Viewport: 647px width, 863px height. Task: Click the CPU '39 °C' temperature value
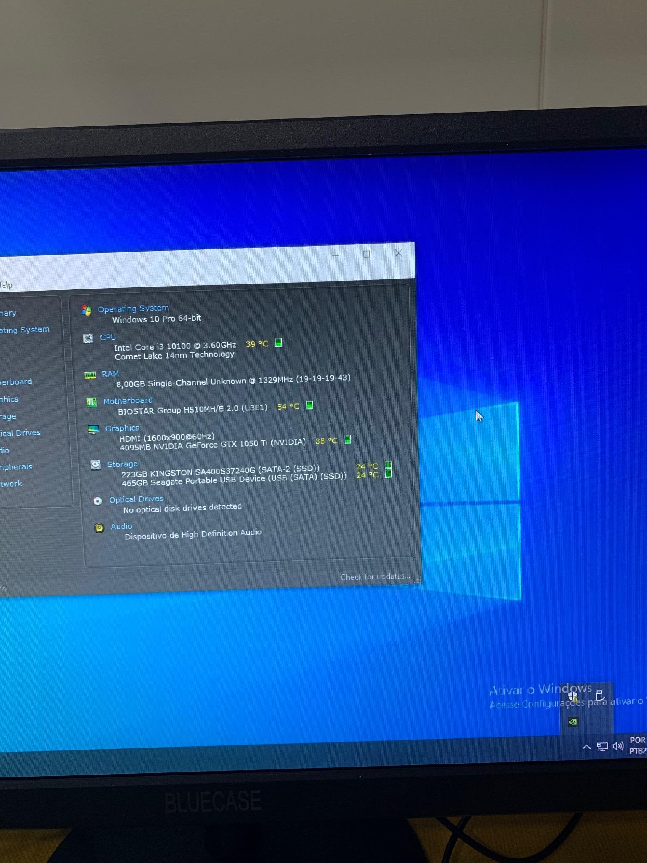pos(257,344)
